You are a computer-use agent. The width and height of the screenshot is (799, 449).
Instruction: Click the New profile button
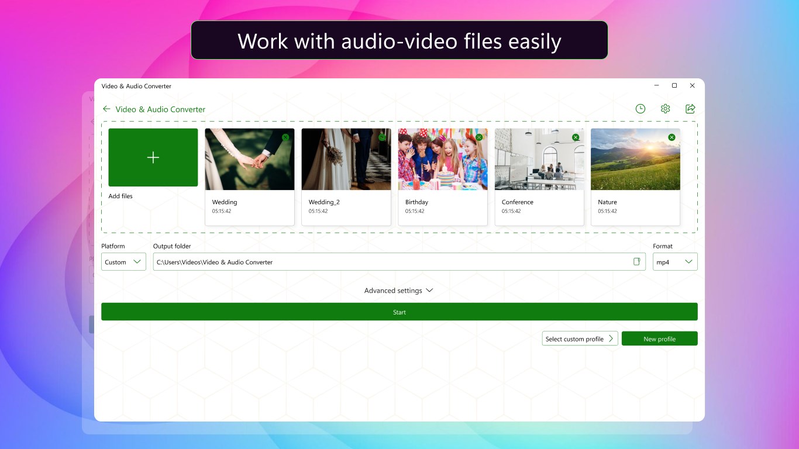[x=660, y=339]
